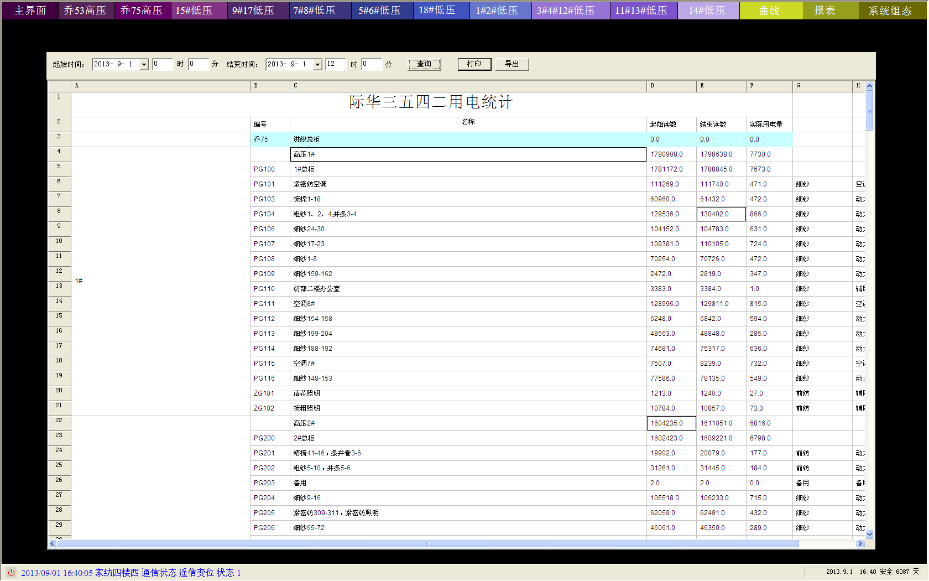
Task: Switch to 乔53高压 tab
Action: [x=86, y=11]
